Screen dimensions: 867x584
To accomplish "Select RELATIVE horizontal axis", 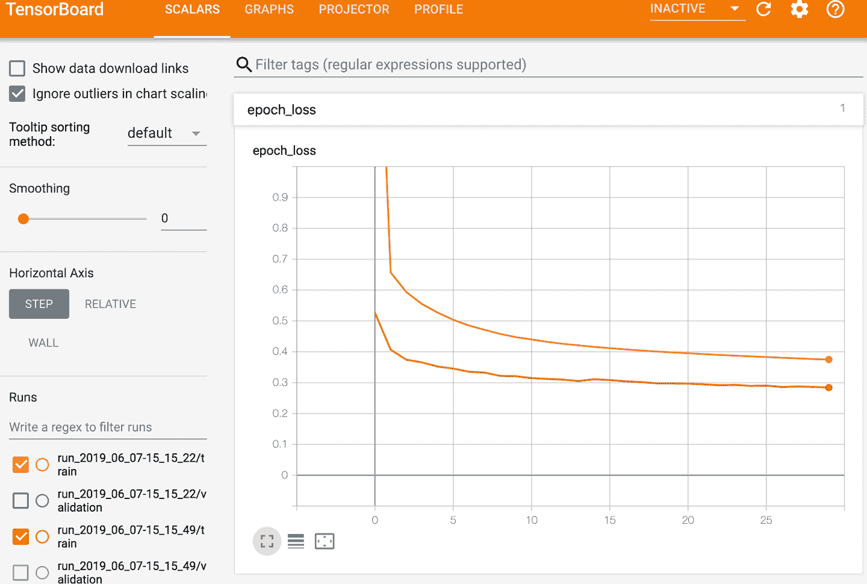I will click(x=110, y=304).
